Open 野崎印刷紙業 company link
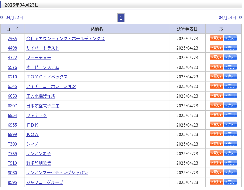The width and height of the screenshot is (244, 190). (x=39, y=163)
